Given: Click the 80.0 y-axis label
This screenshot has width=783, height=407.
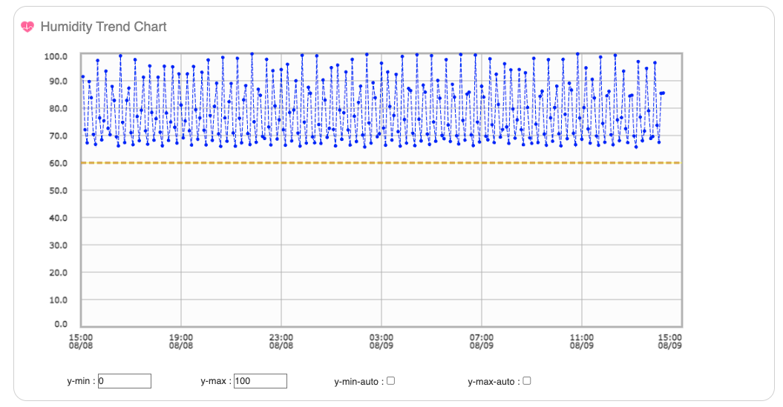Looking at the screenshot, I should [58, 109].
